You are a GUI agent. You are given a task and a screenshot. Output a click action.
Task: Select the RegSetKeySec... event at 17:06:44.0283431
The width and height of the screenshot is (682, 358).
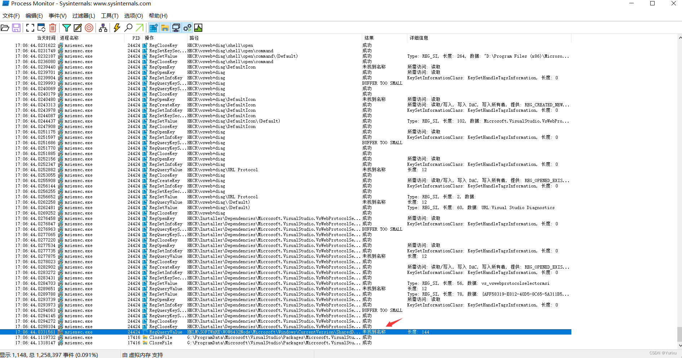(x=285, y=278)
